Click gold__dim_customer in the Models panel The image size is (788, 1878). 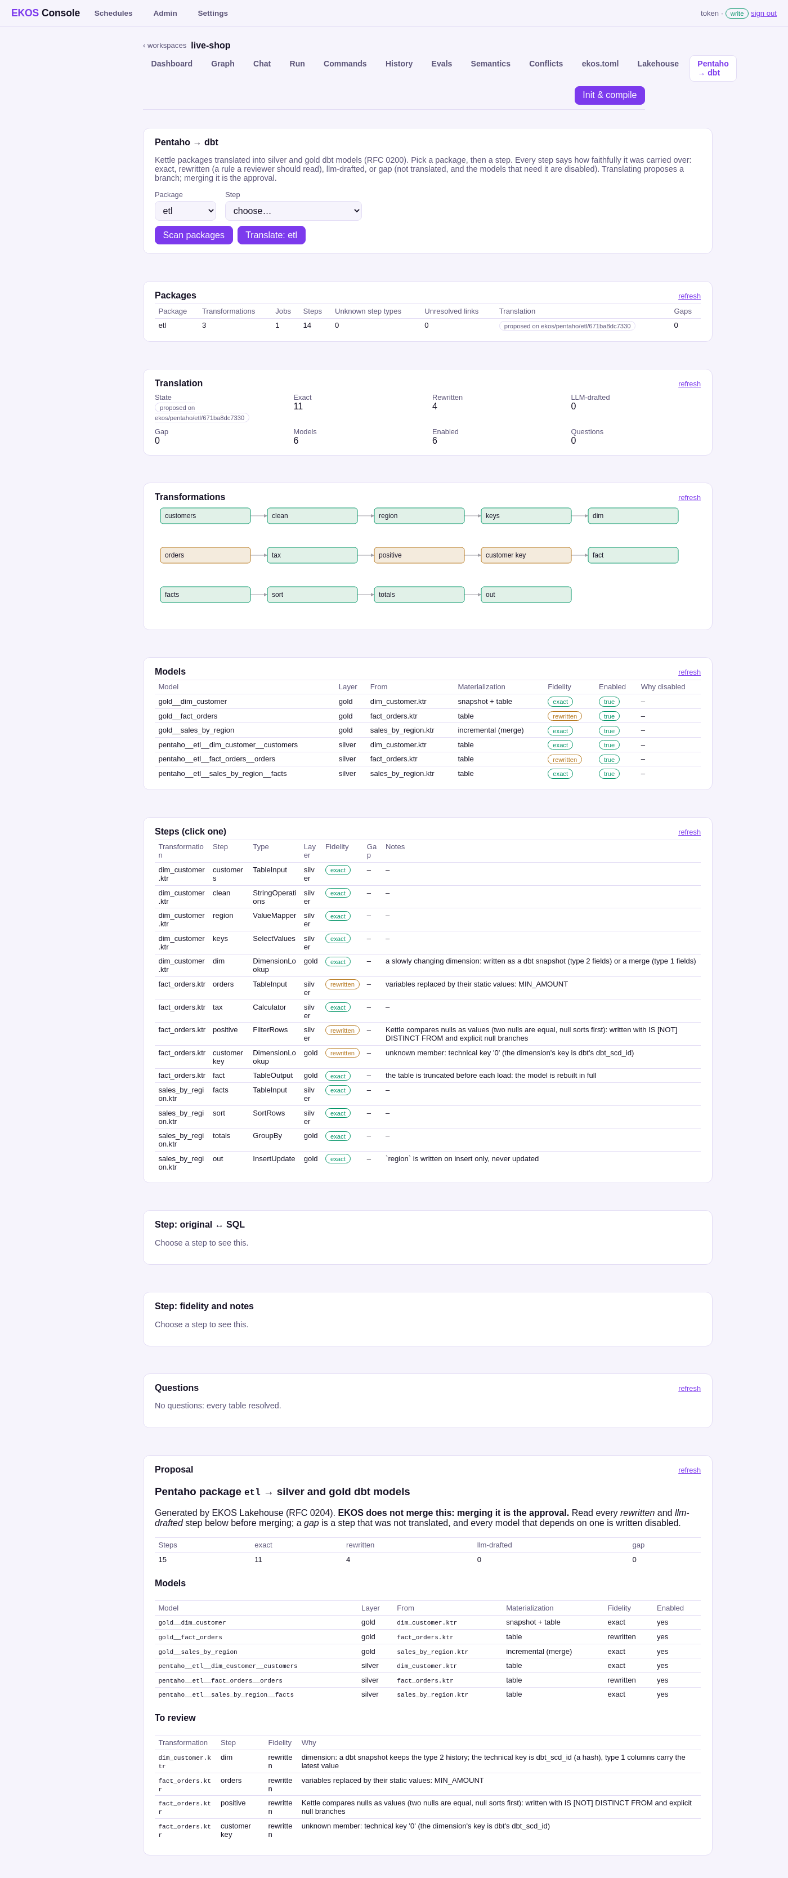(192, 701)
